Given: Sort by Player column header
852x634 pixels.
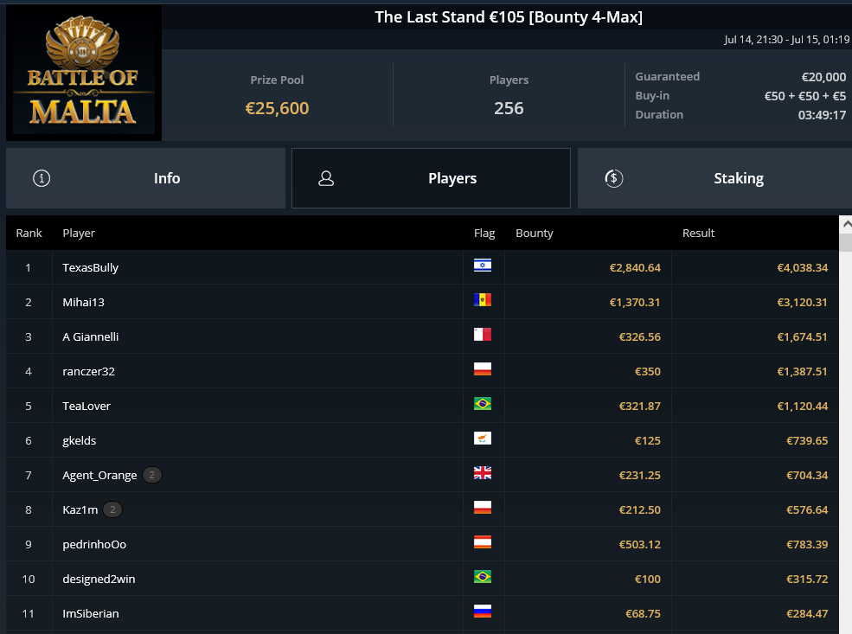Looking at the screenshot, I should point(79,233).
